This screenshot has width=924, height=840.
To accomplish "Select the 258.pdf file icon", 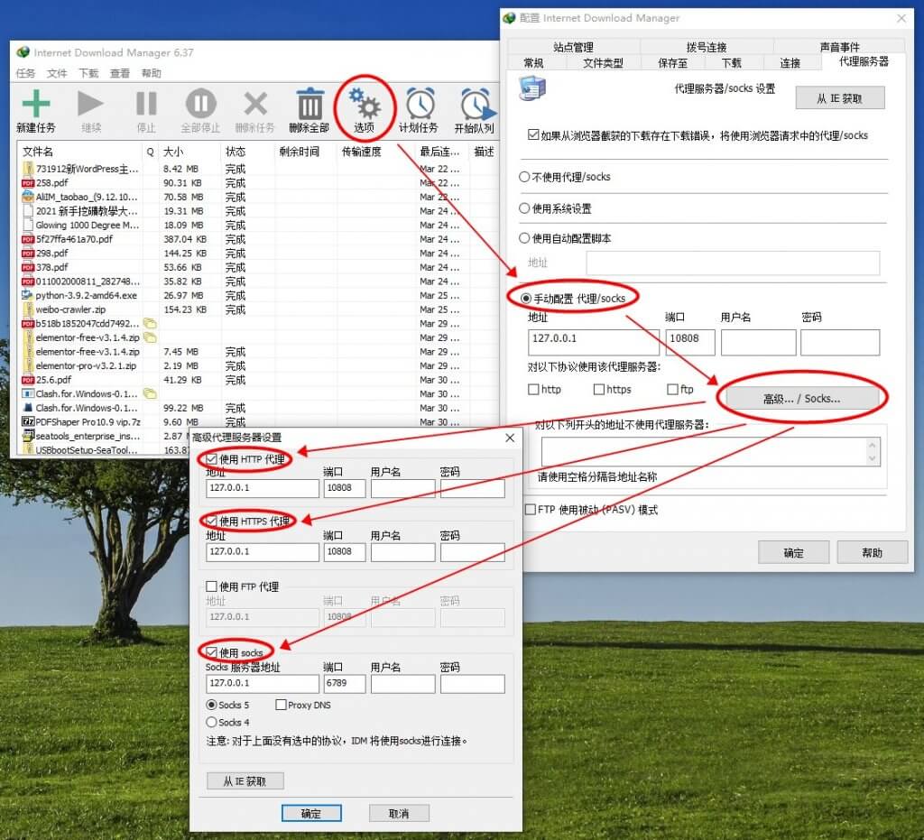I will pyautogui.click(x=28, y=182).
